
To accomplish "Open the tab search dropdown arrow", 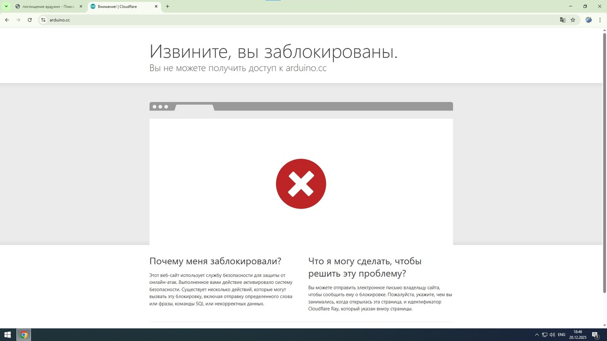I will [7, 7].
